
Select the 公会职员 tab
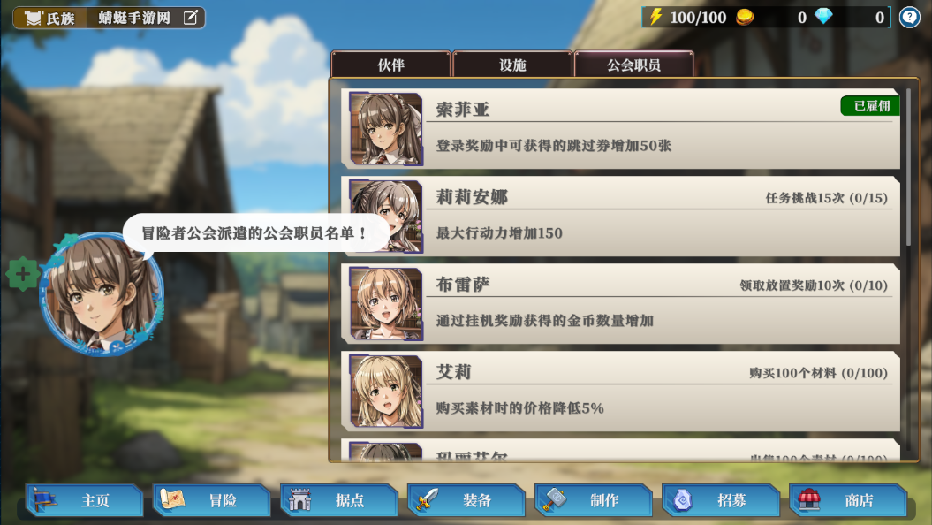pyautogui.click(x=633, y=65)
